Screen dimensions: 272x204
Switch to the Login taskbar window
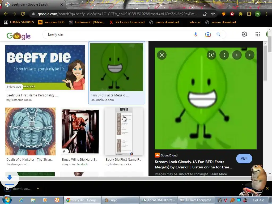point(120,200)
